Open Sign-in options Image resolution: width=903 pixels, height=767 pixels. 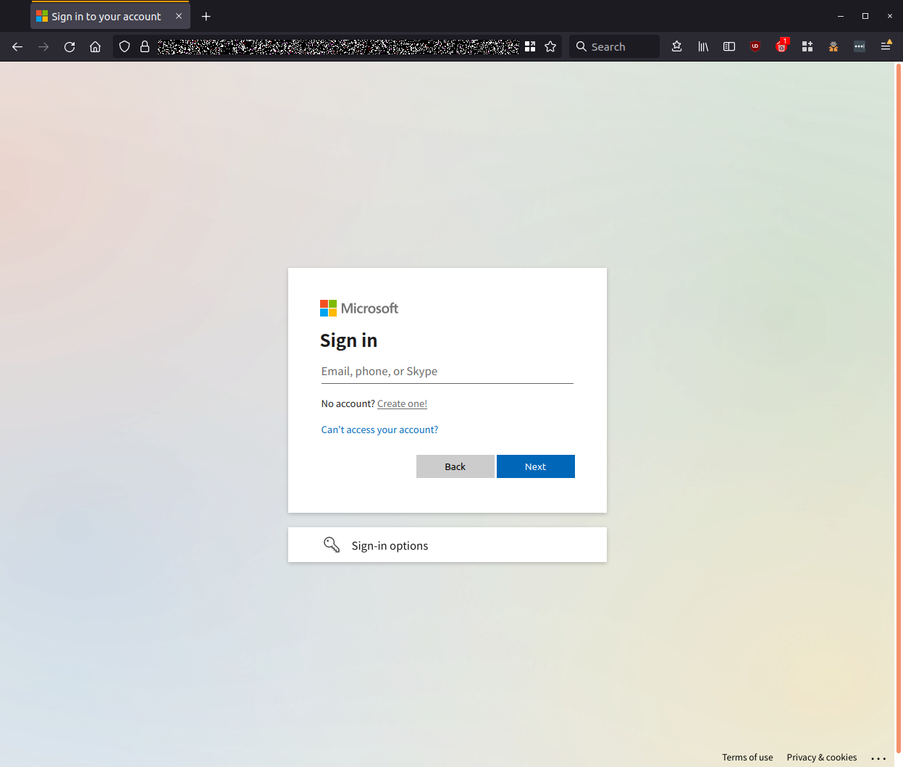tap(389, 545)
